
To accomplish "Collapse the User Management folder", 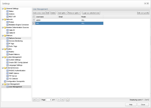I will (x=3, y=84).
